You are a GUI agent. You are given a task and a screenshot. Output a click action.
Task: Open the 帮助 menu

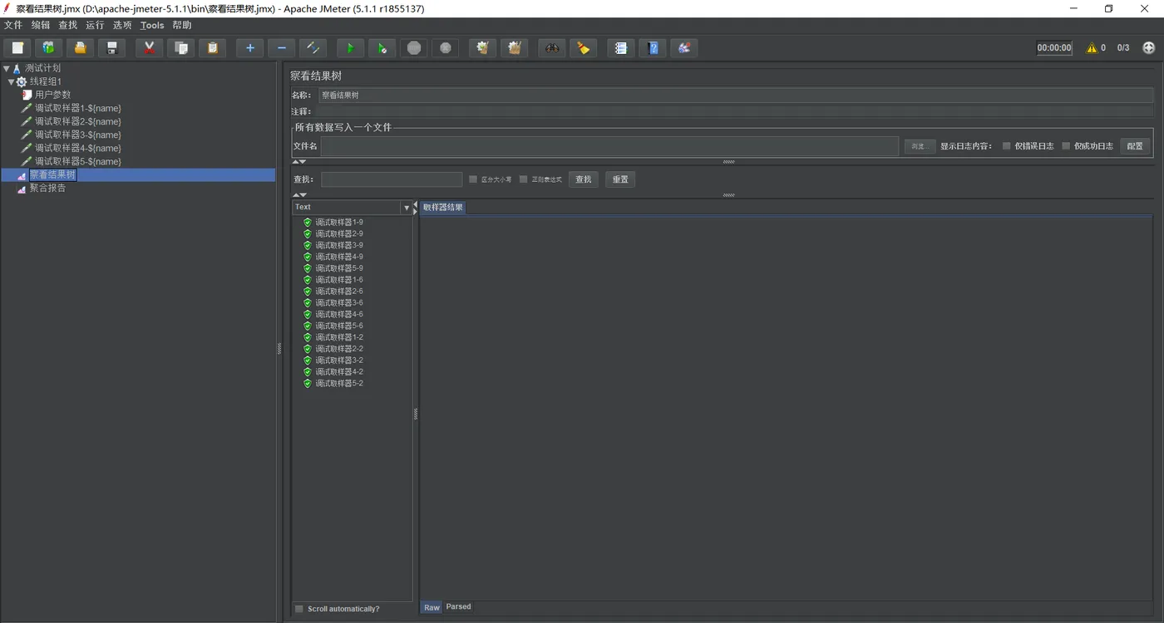[x=182, y=25]
